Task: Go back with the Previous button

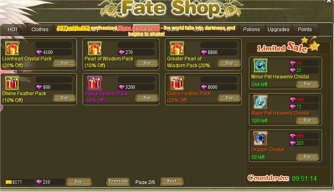Action: pyautogui.click(x=118, y=181)
